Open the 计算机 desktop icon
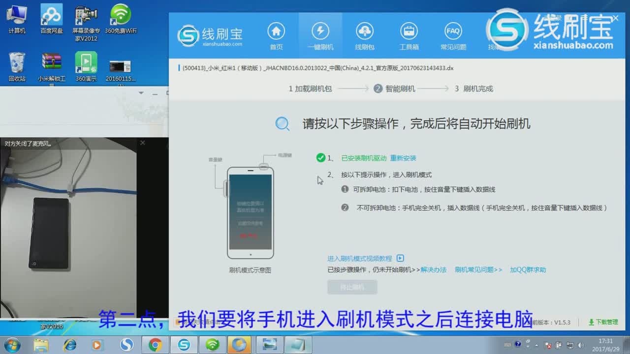Image resolution: width=630 pixels, height=354 pixels. click(x=17, y=19)
